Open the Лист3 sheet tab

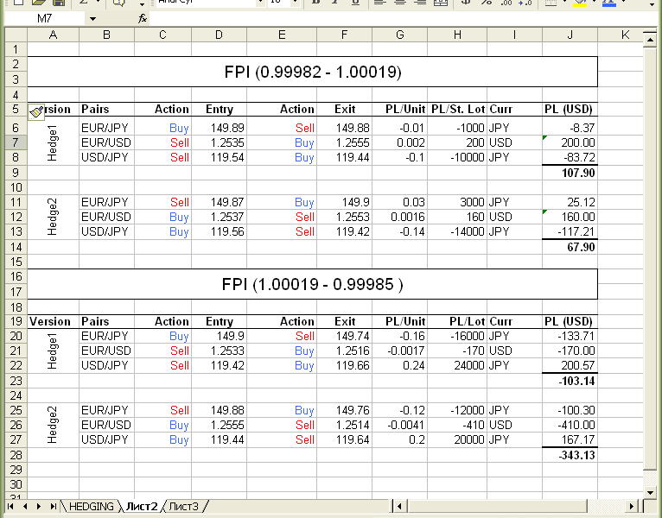(x=183, y=506)
